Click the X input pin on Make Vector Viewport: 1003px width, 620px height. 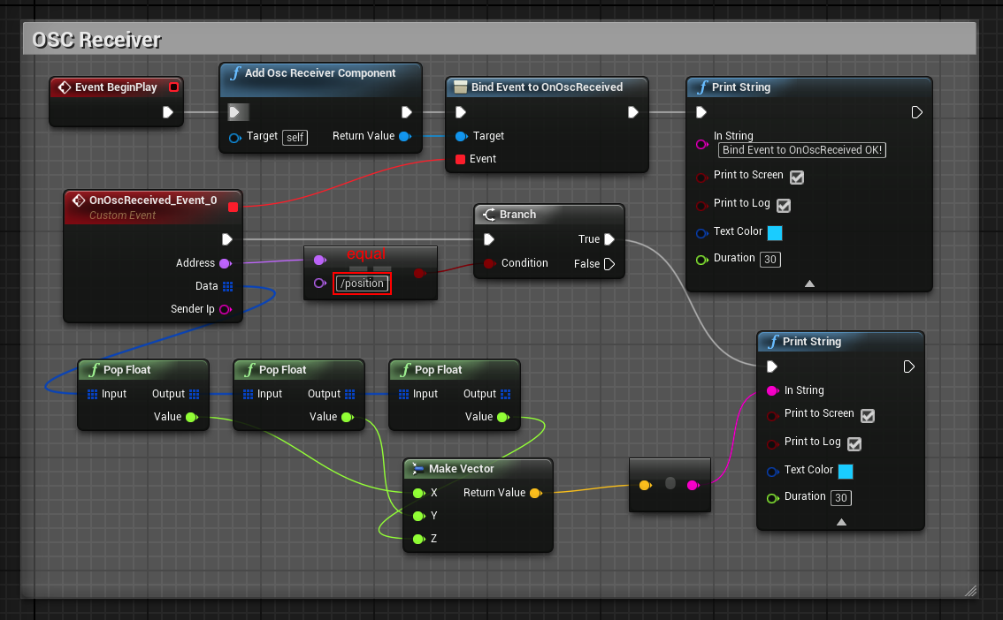click(x=416, y=493)
